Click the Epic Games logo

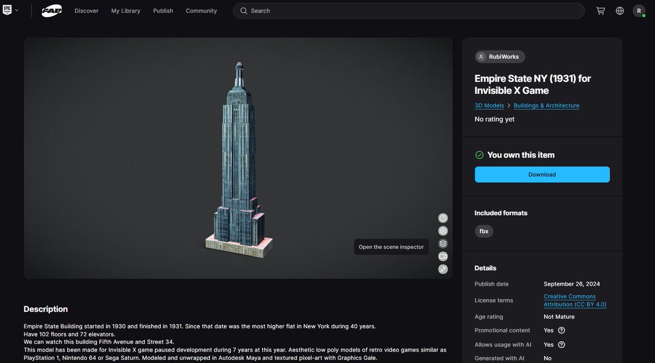(x=7, y=10)
